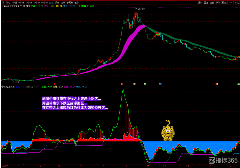
Task: Open the 多周期 multi-period view
Action: click(x=70, y=2)
